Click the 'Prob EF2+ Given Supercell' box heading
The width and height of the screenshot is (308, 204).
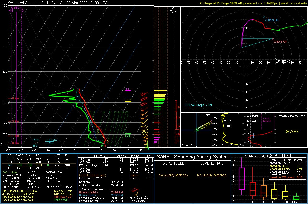click(286, 160)
